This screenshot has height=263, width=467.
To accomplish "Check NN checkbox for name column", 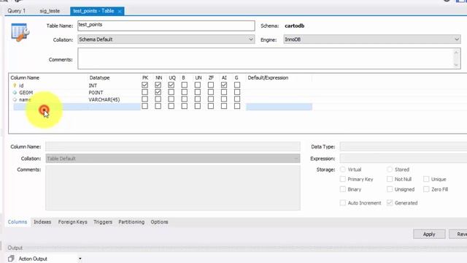I will click(158, 99).
